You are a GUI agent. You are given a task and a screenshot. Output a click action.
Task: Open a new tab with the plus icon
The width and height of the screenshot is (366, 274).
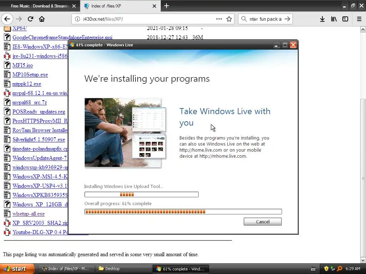click(167, 6)
